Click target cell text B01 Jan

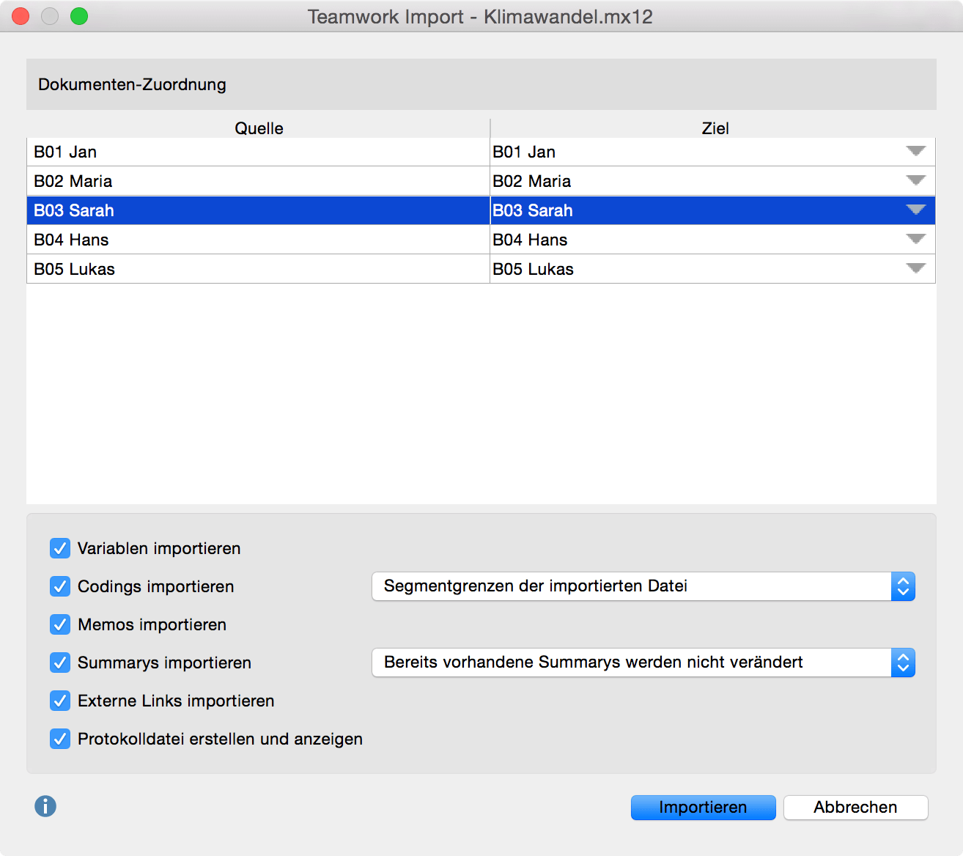(524, 152)
